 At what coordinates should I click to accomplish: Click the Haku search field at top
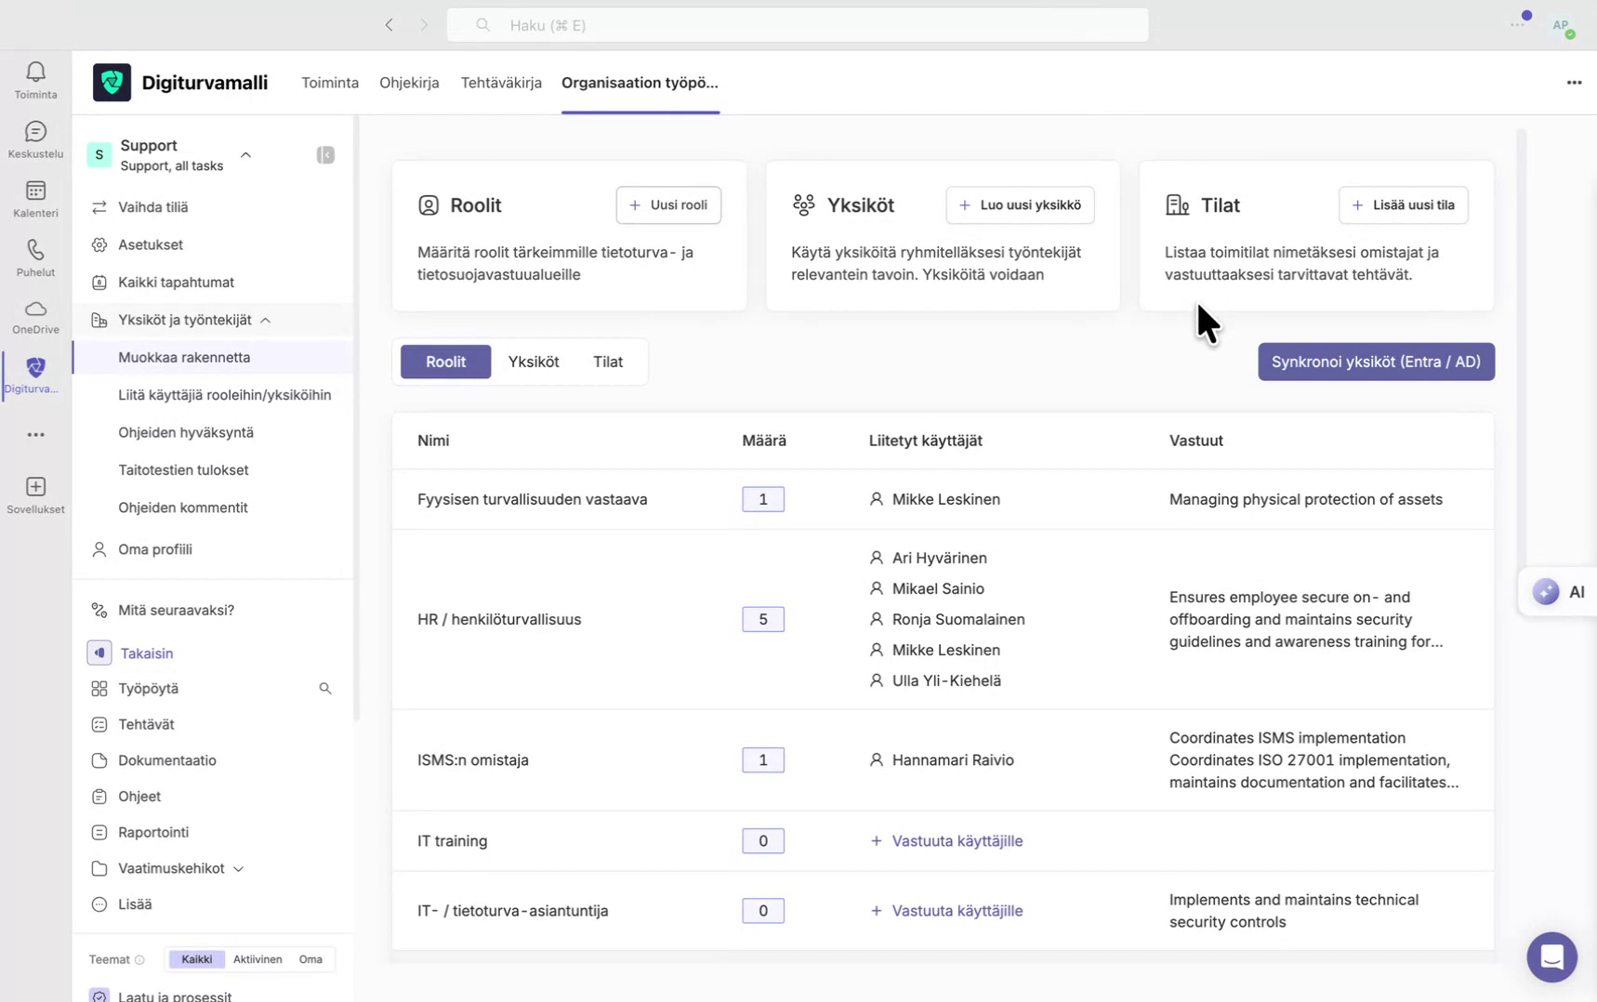798,25
